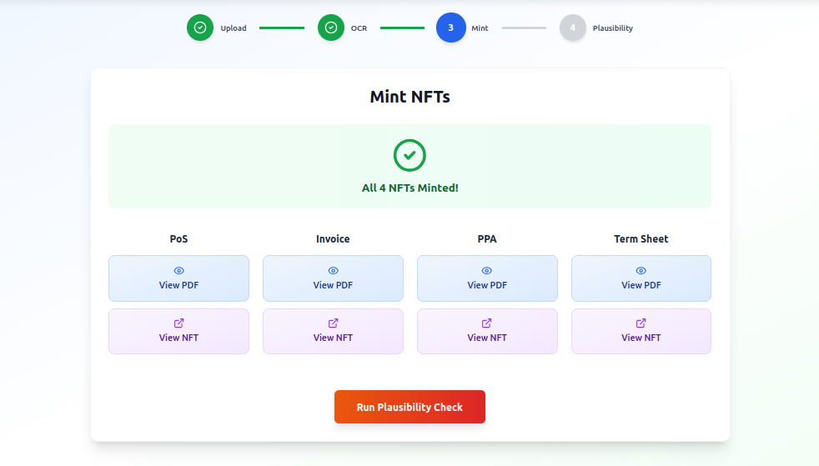The image size is (819, 466).
Task: Jump to the Plausibility step 4
Action: click(573, 28)
